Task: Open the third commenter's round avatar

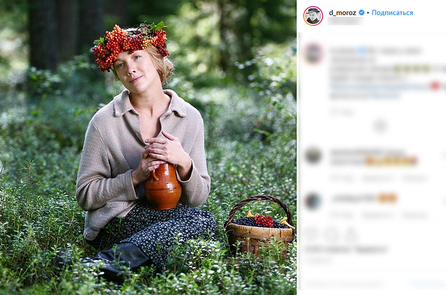Action: coord(314,201)
